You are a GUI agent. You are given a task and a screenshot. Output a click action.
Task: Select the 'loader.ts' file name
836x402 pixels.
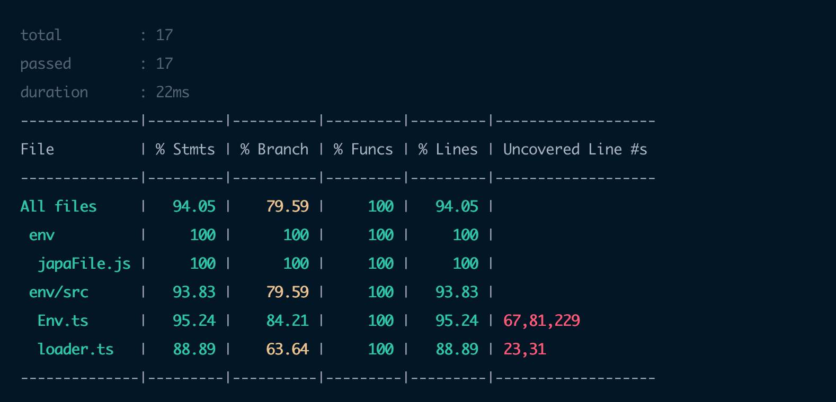(x=76, y=349)
